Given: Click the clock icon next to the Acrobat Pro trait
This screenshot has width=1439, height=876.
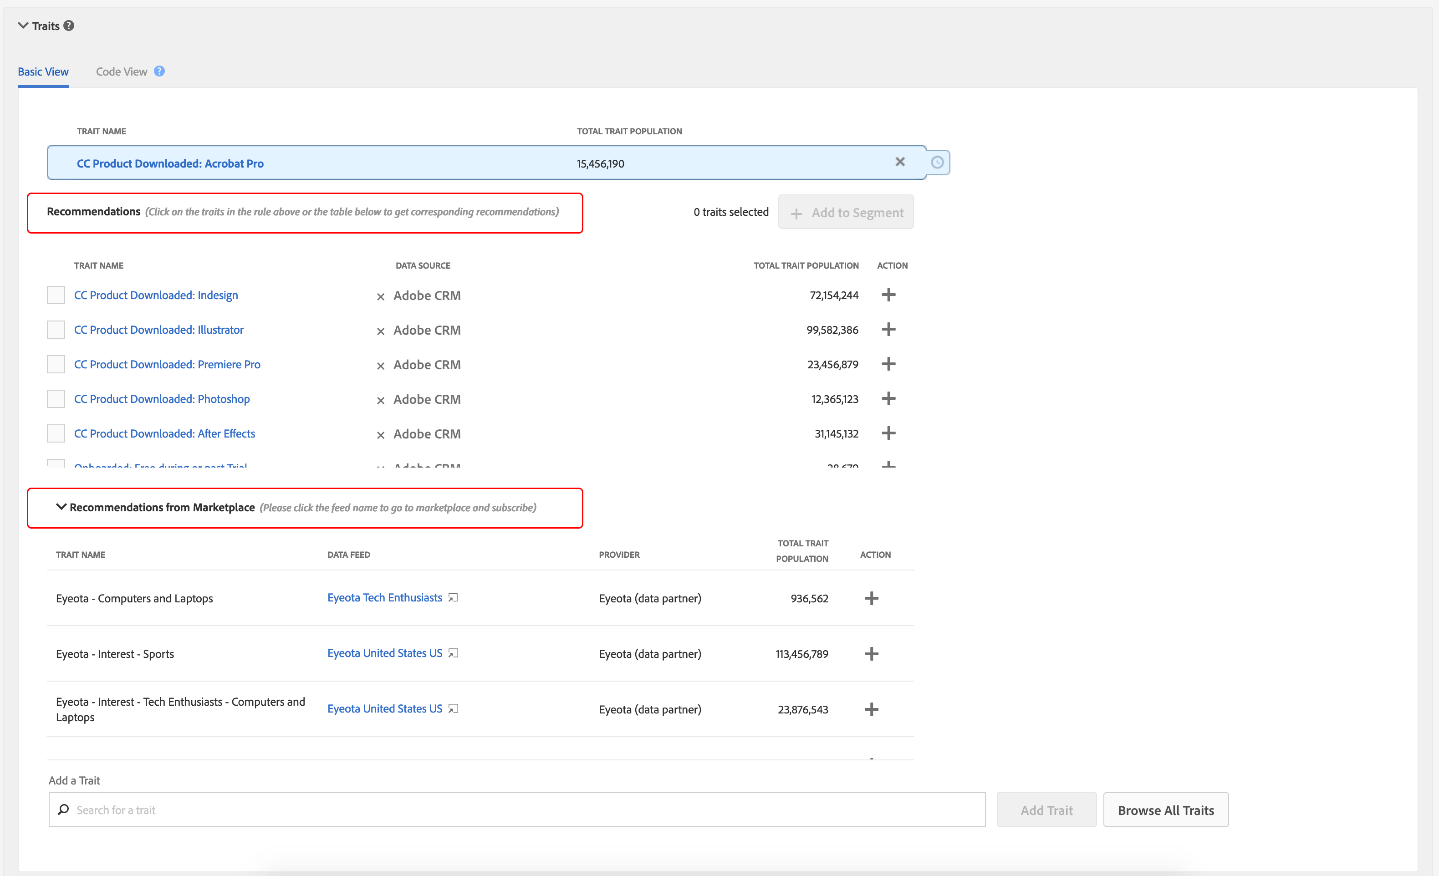Looking at the screenshot, I should 937,163.
